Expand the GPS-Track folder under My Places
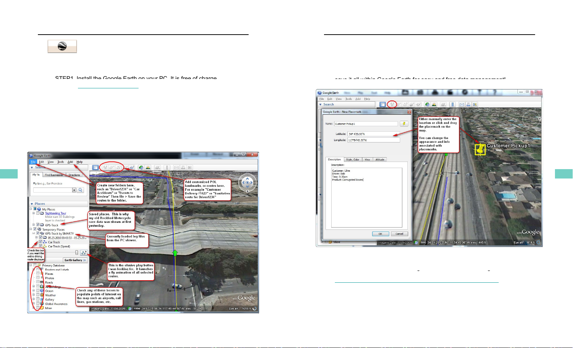 [34, 225]
